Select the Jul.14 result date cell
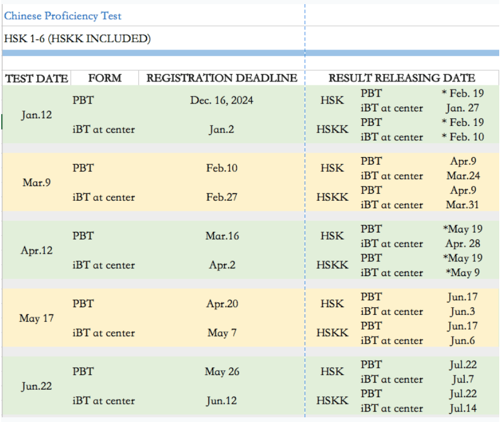Image resolution: width=501 pixels, height=422 pixels. (x=462, y=408)
